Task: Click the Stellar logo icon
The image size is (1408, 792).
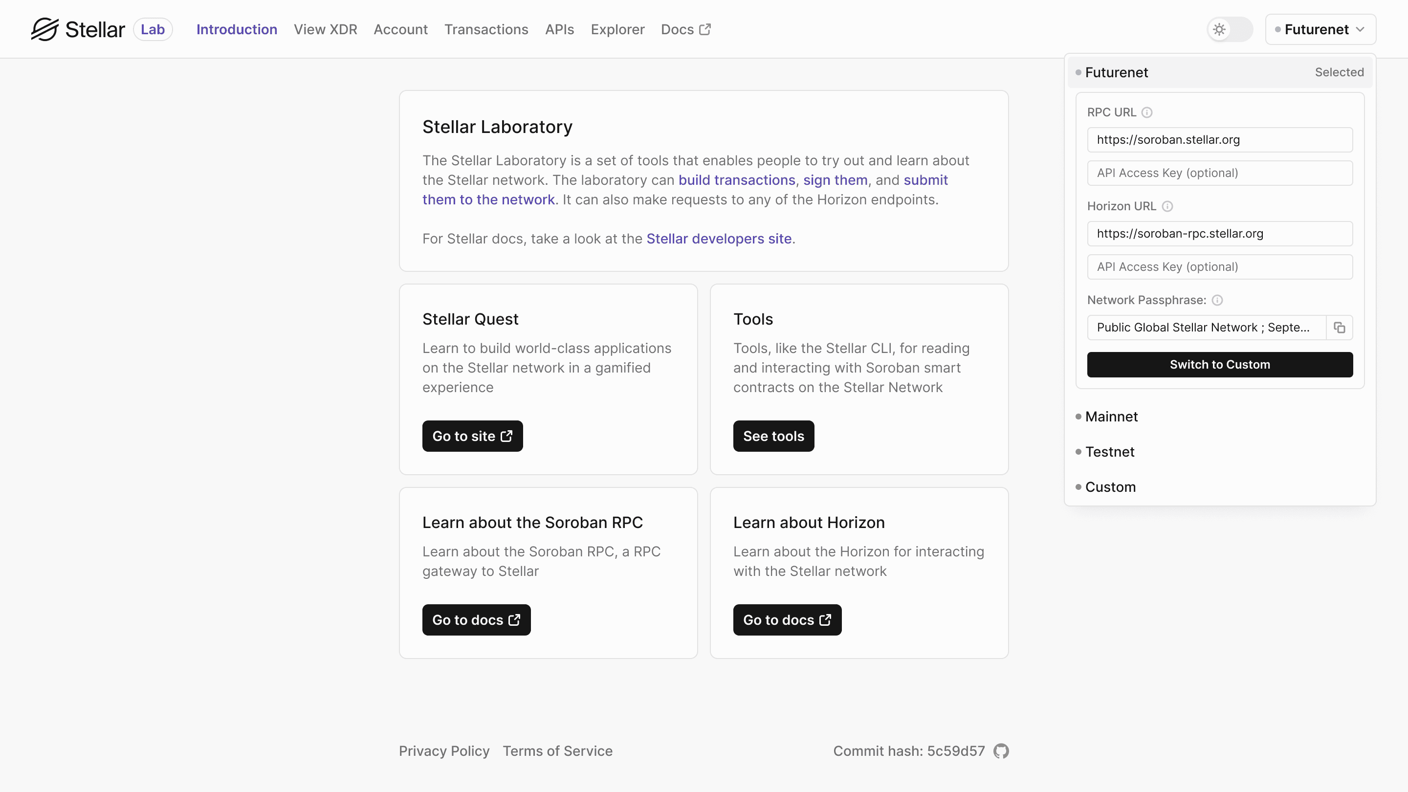Action: [x=44, y=29]
